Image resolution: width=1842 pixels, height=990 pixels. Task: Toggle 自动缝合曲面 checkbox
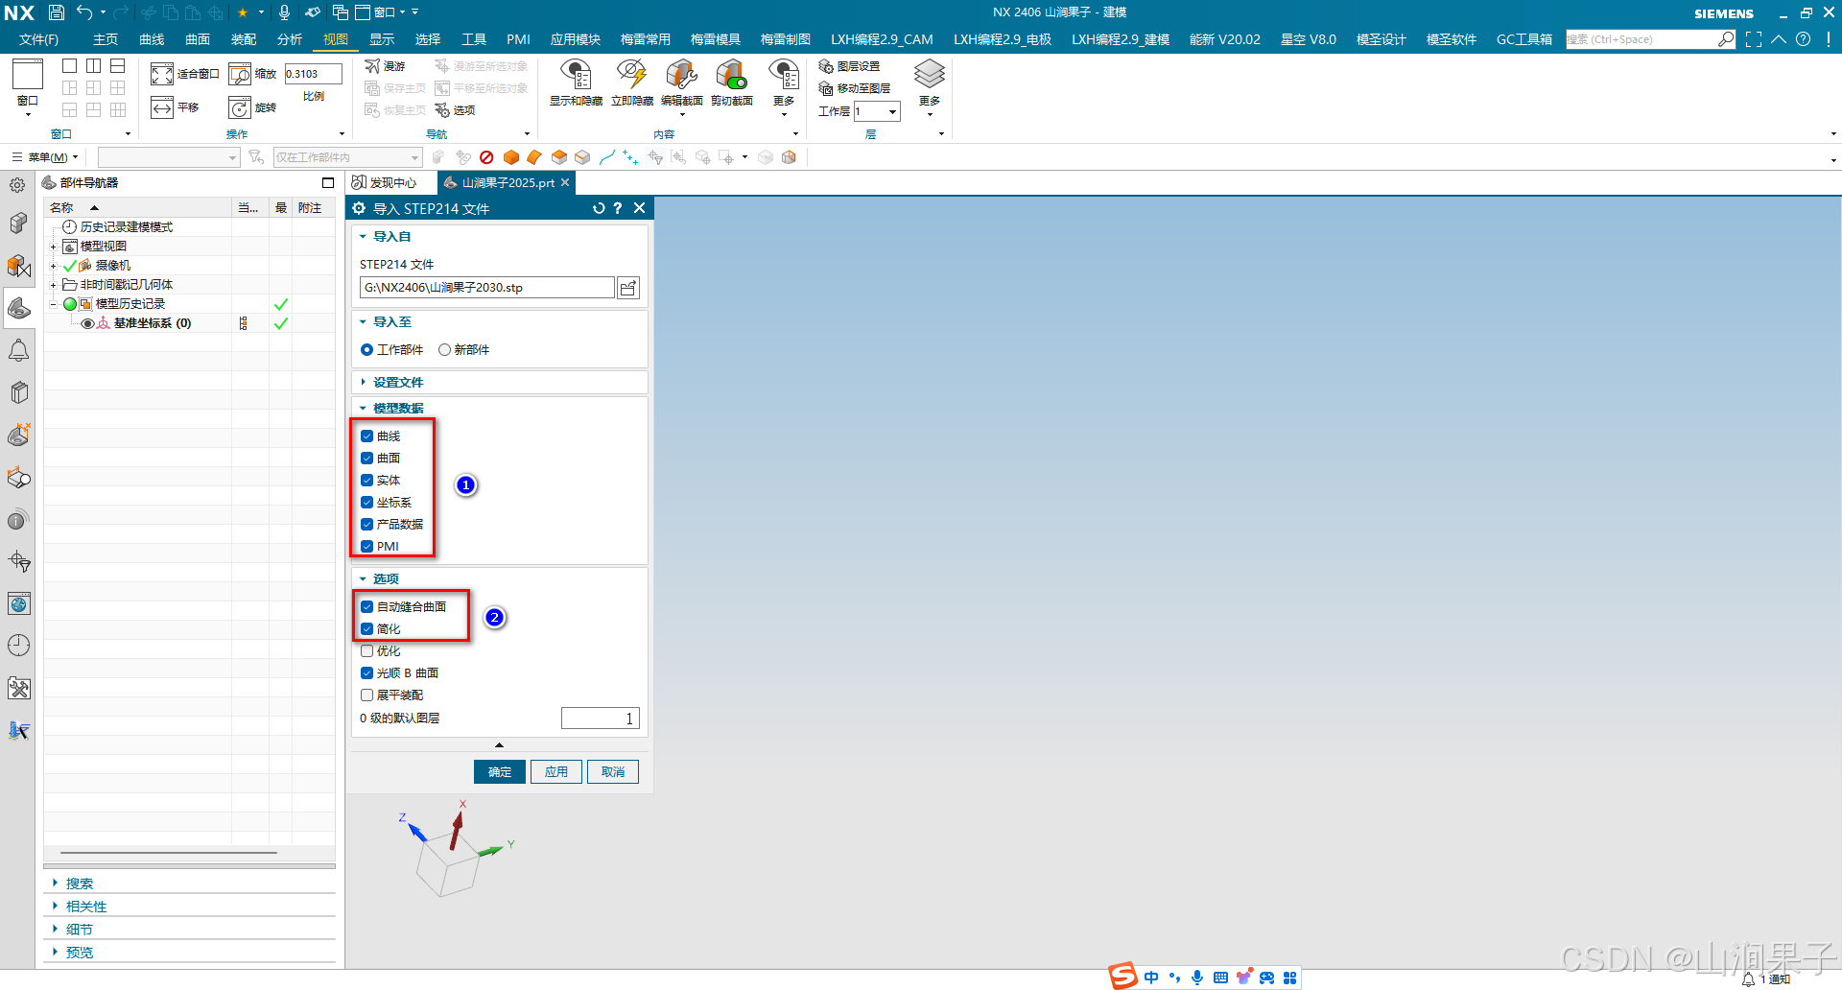pos(366,607)
